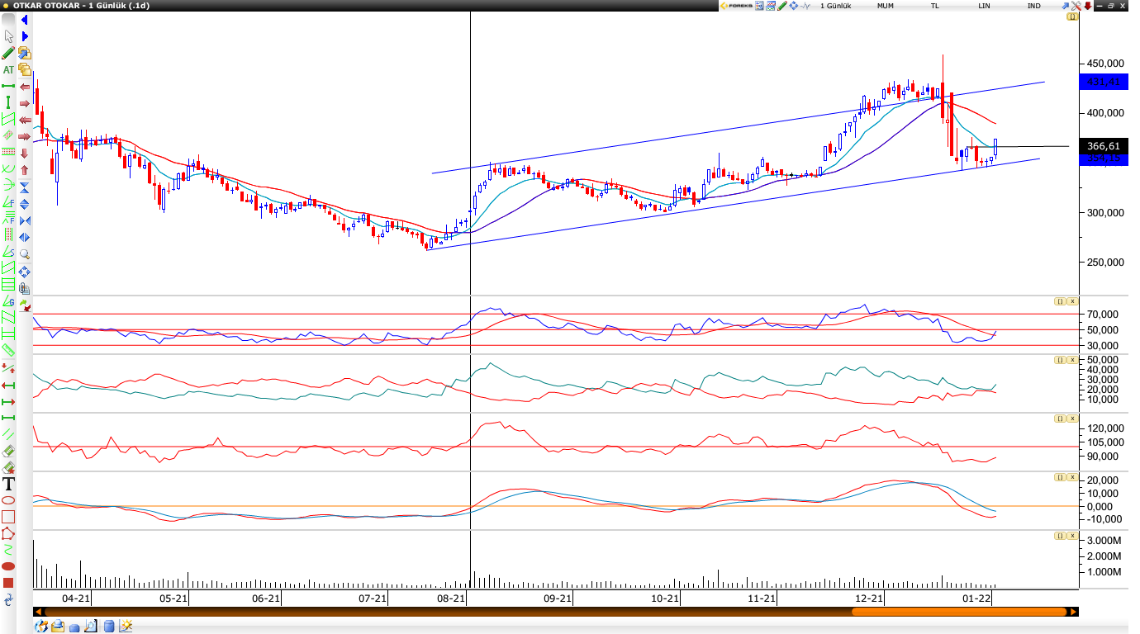Click the blue diagonal arrow in top bar

point(1066,6)
